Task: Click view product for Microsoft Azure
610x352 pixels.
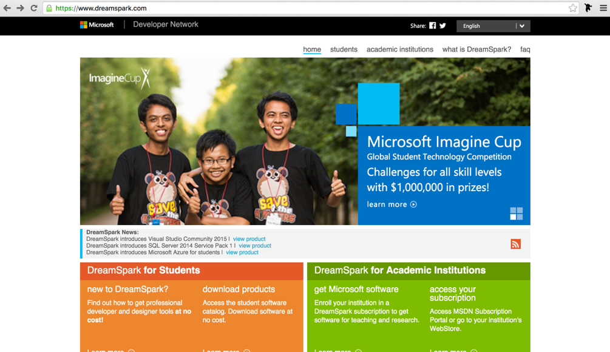Action: click(x=242, y=252)
